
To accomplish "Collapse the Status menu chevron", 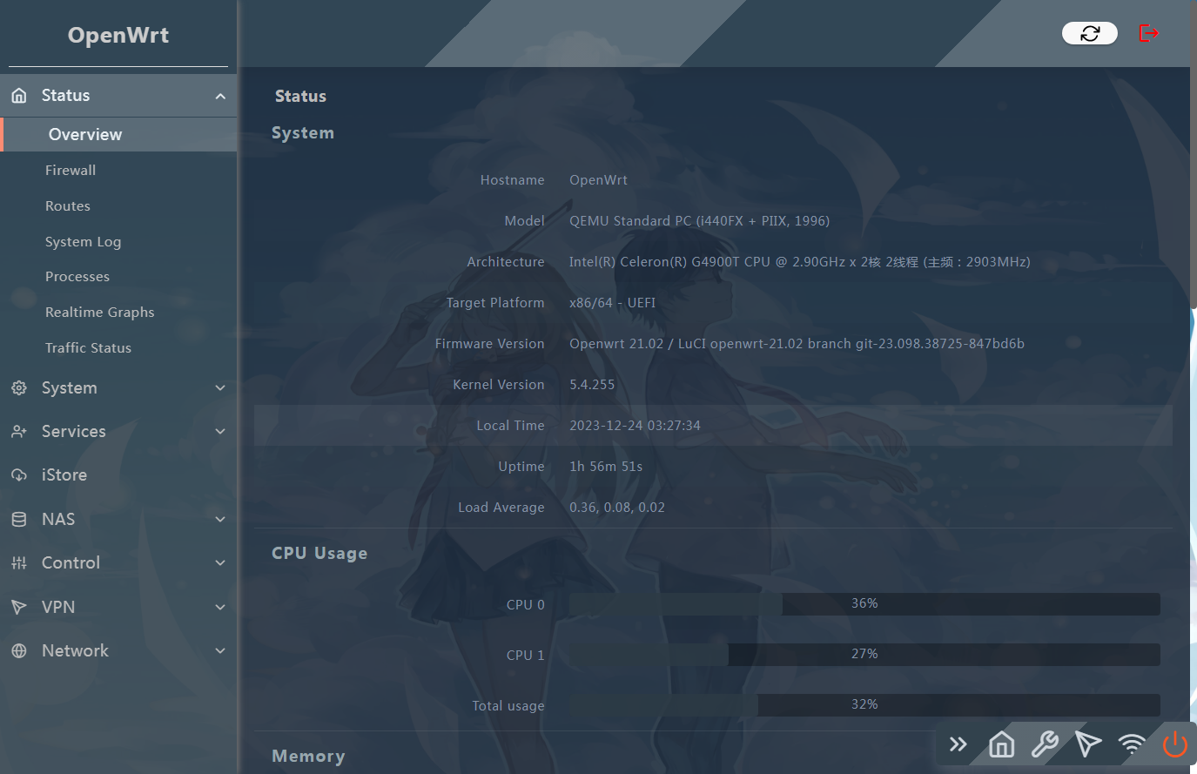I will click(x=220, y=97).
